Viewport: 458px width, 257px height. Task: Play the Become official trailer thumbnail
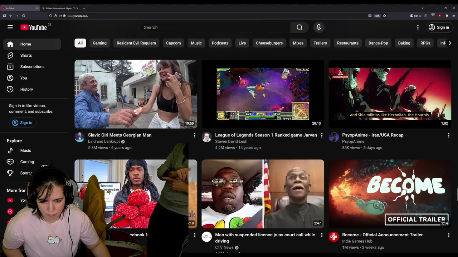coord(390,194)
